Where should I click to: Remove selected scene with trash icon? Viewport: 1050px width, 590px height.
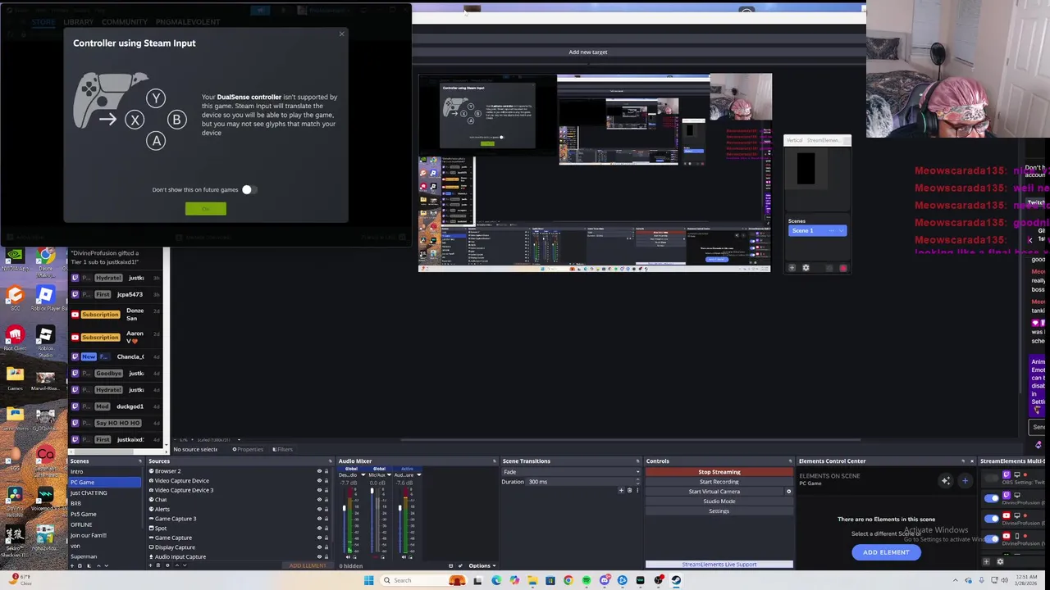point(80,565)
